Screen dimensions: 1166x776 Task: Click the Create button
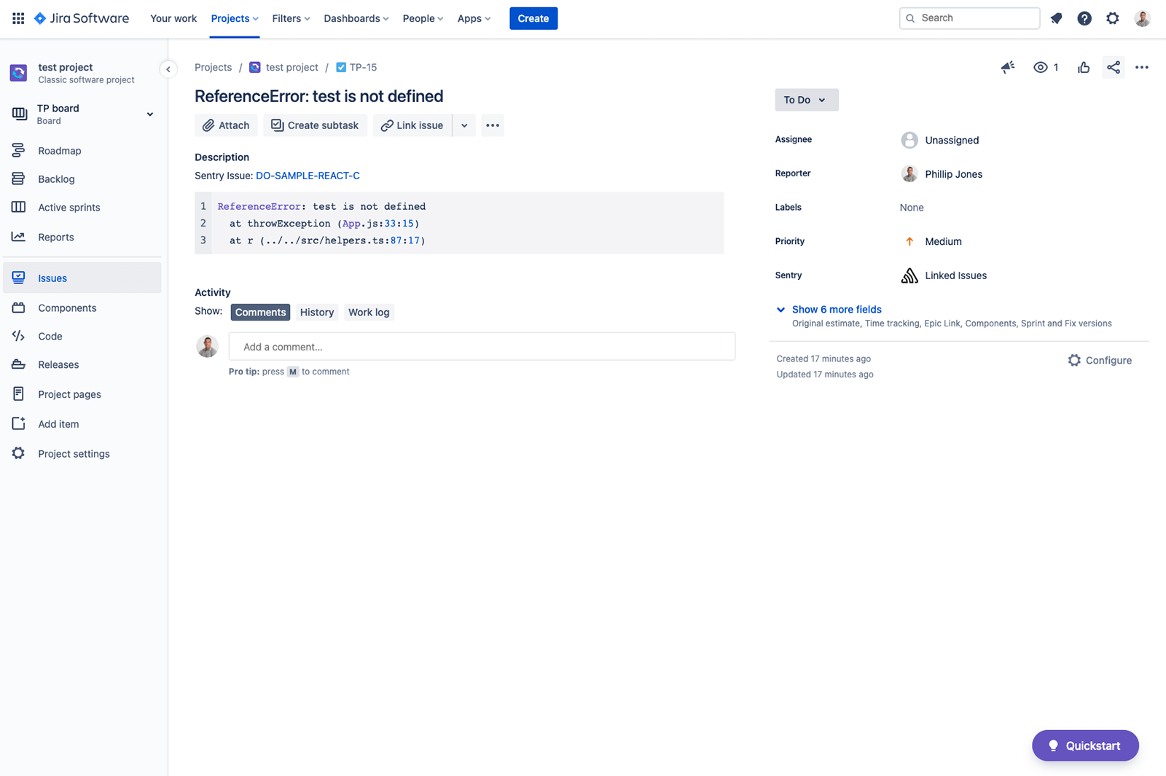(533, 18)
